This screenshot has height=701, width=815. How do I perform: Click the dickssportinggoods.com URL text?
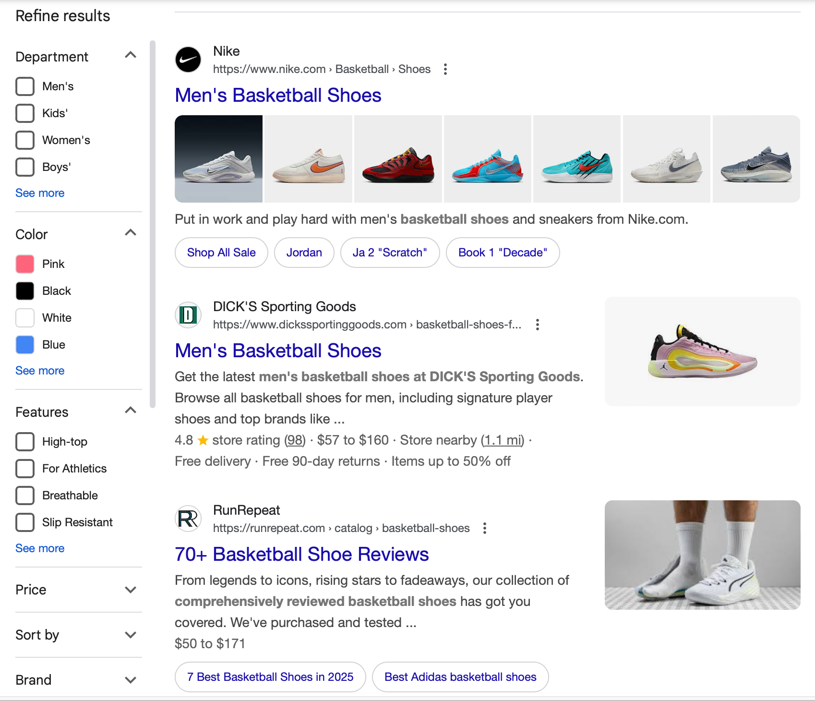point(367,325)
